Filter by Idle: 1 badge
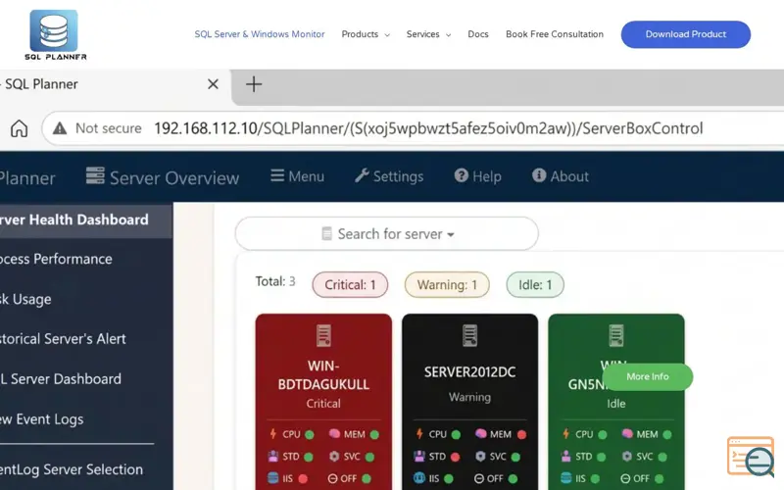This screenshot has width=784, height=490. [535, 284]
